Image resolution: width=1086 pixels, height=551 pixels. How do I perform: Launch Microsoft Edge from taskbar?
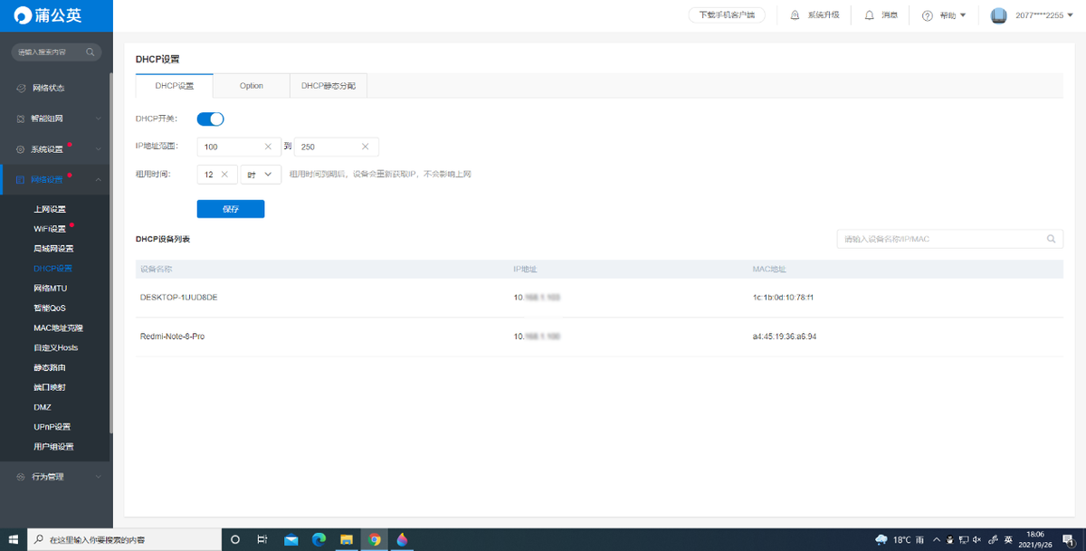[319, 539]
